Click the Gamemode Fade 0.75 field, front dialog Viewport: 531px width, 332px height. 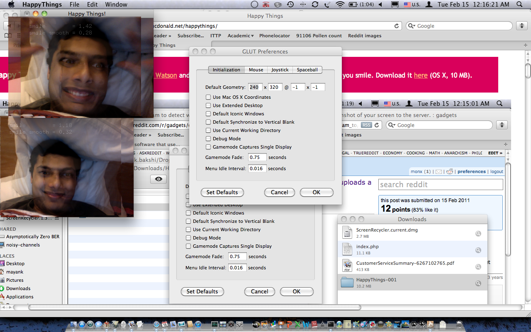pos(257,157)
